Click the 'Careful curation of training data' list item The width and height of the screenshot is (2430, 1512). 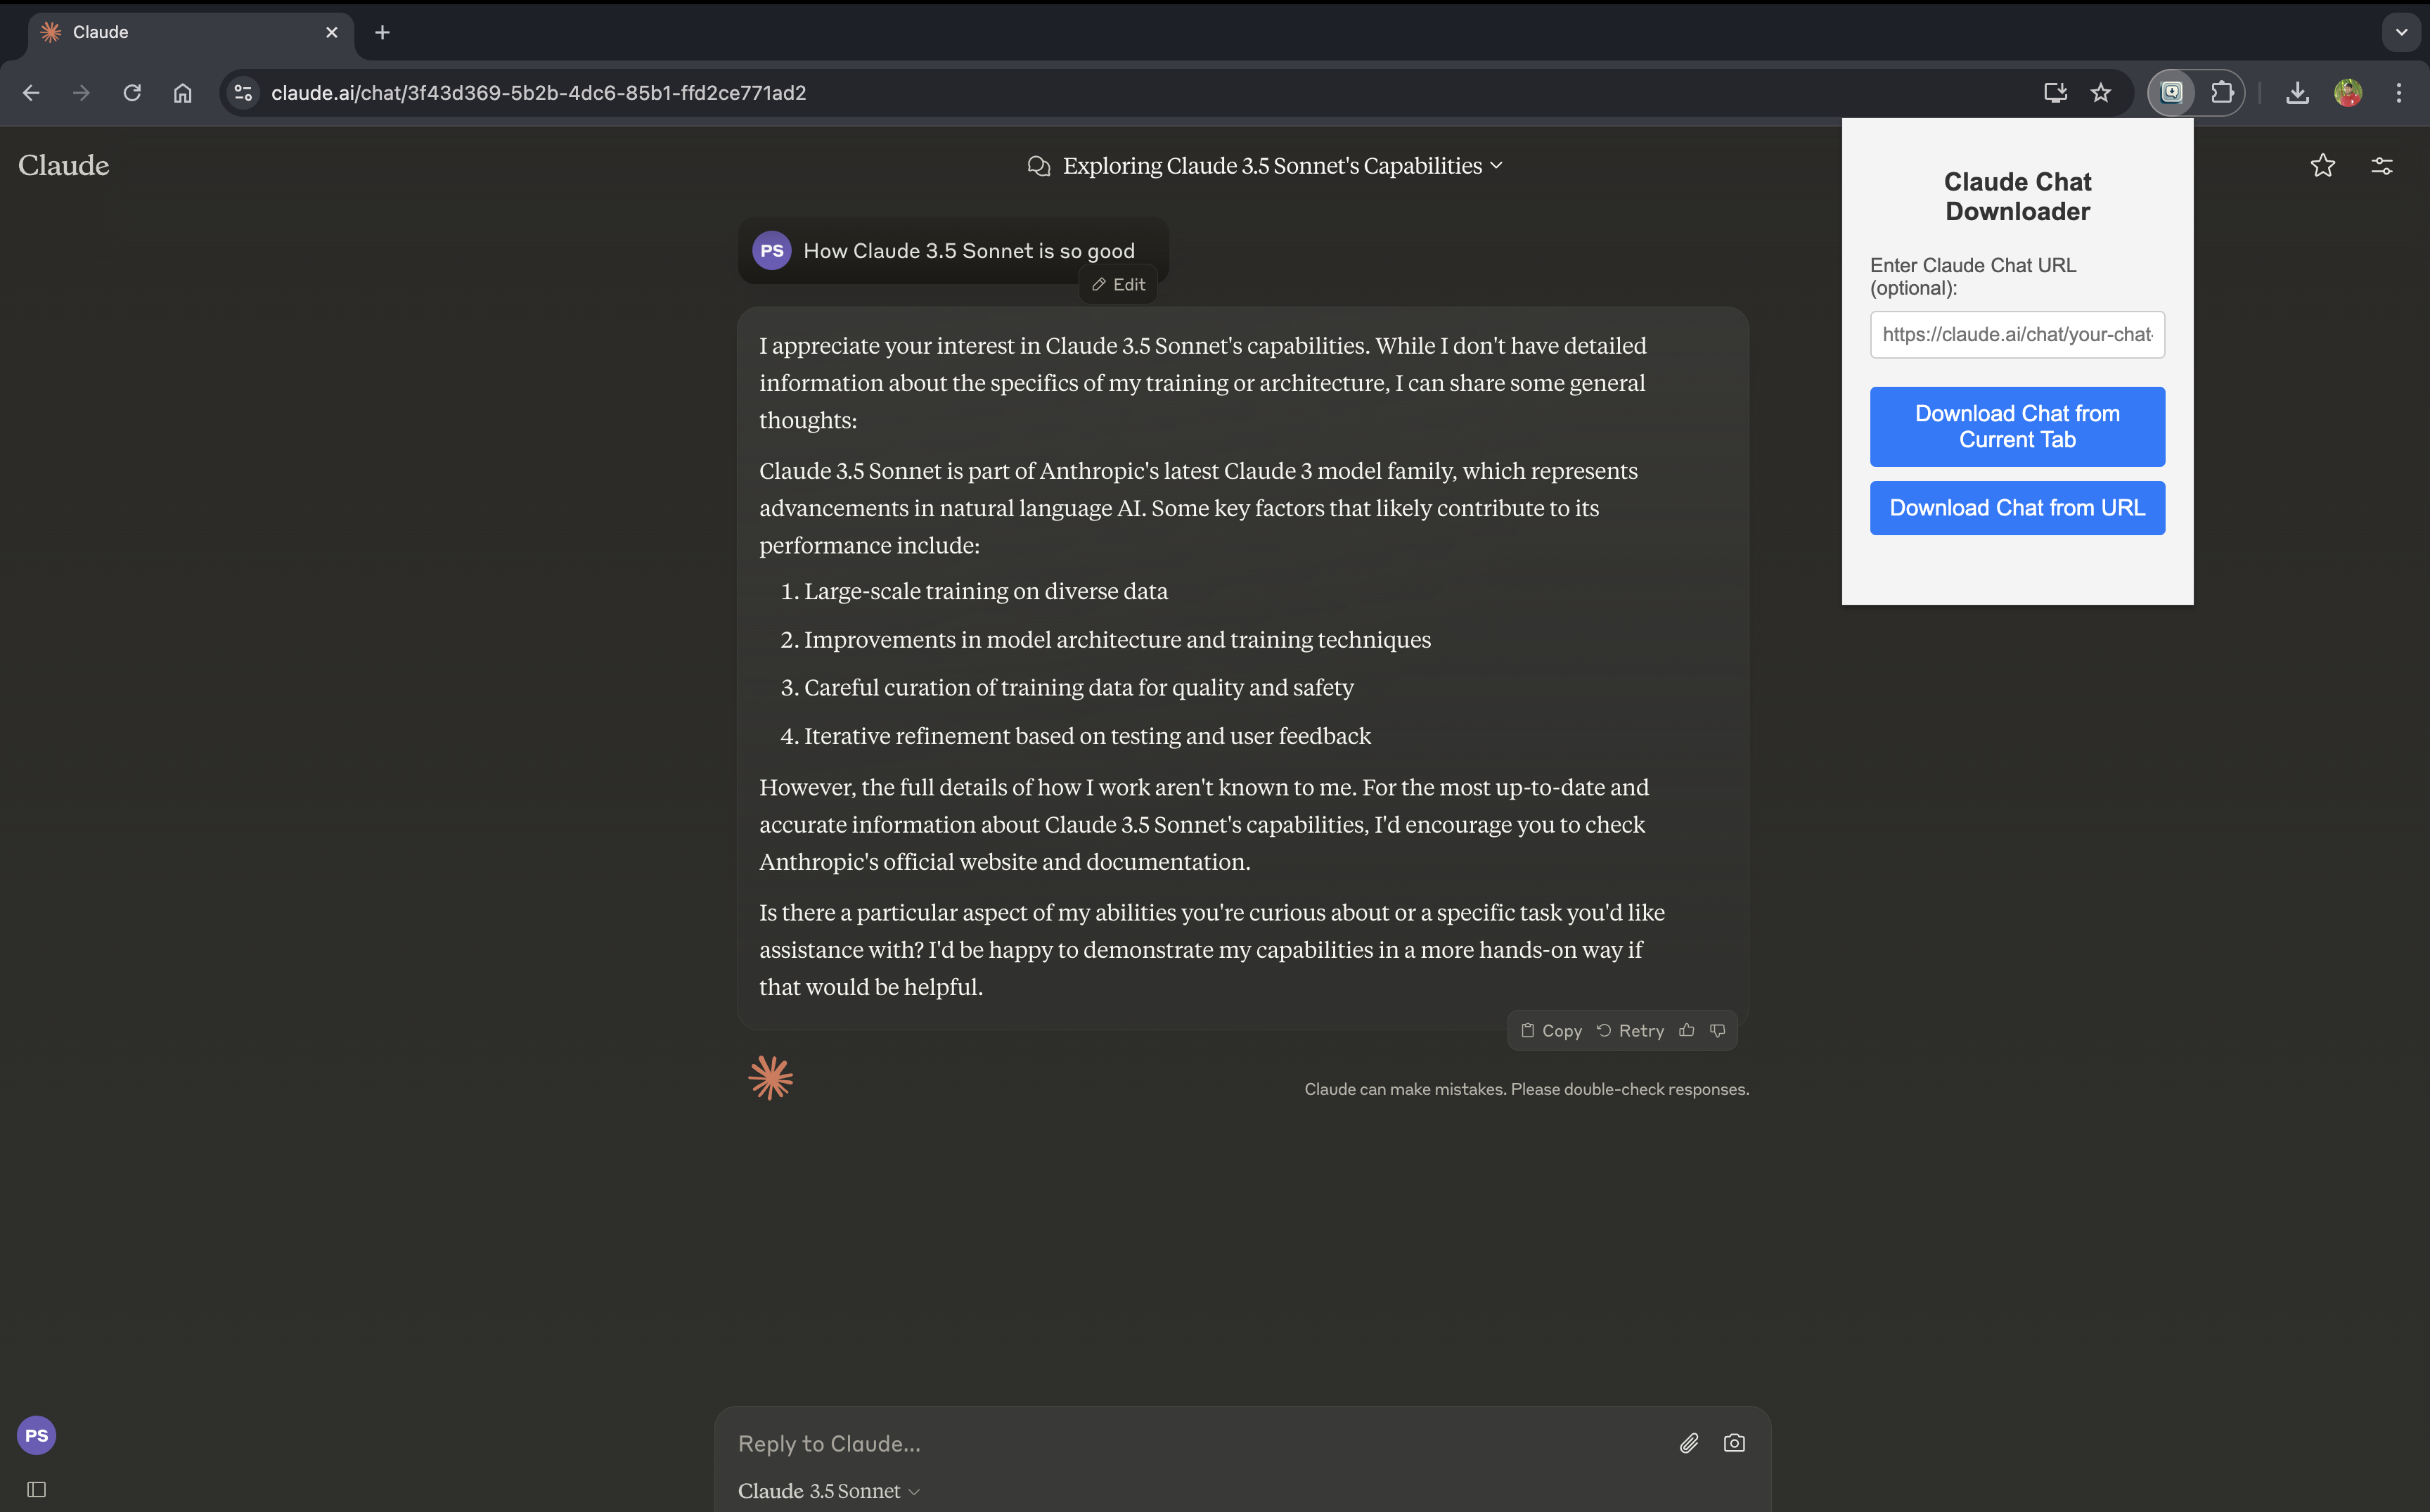point(1079,688)
